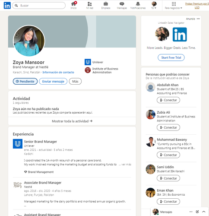
Task: Click the LinkedIn logo in the ad
Action: pyautogui.click(x=180, y=35)
